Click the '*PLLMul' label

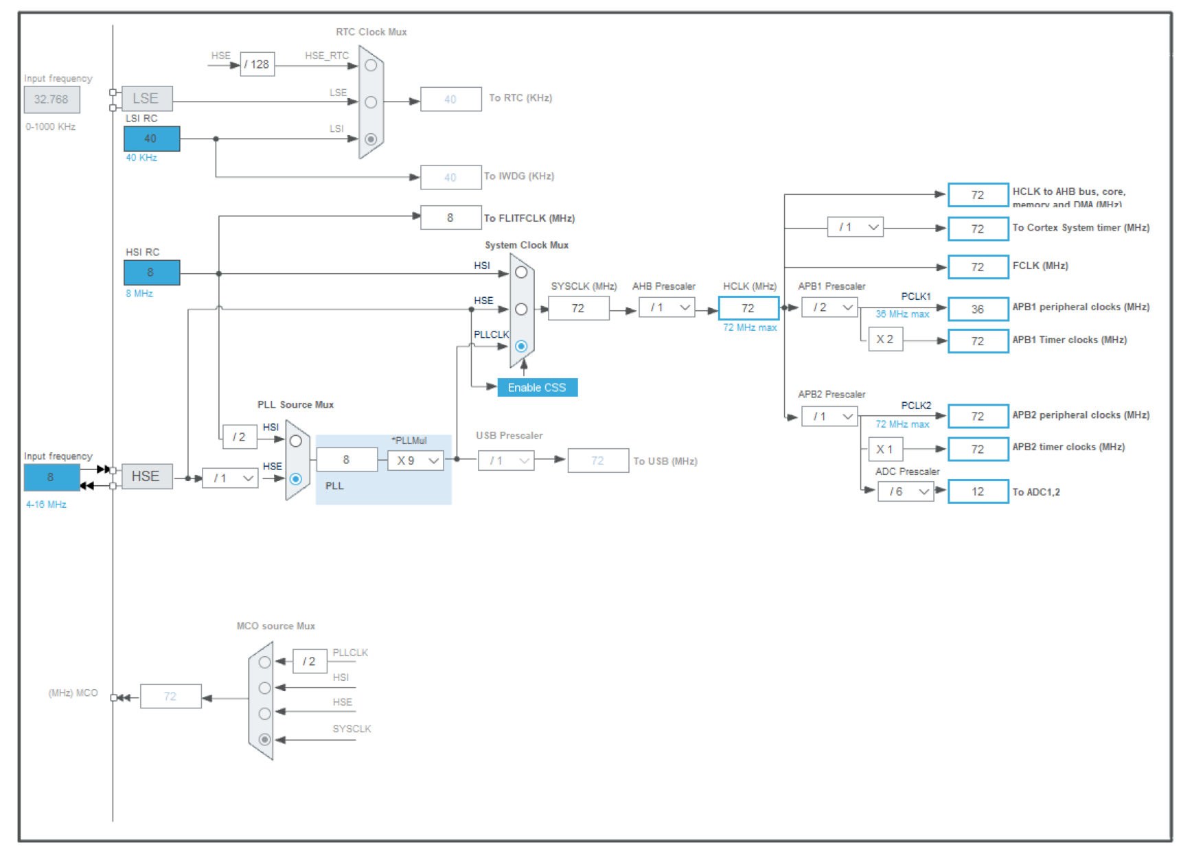[409, 441]
